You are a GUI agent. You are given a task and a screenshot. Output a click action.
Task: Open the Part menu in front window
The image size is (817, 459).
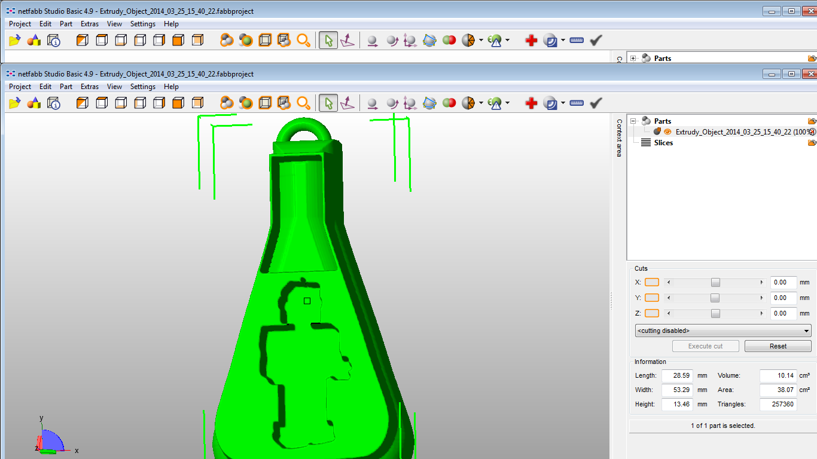(x=66, y=87)
